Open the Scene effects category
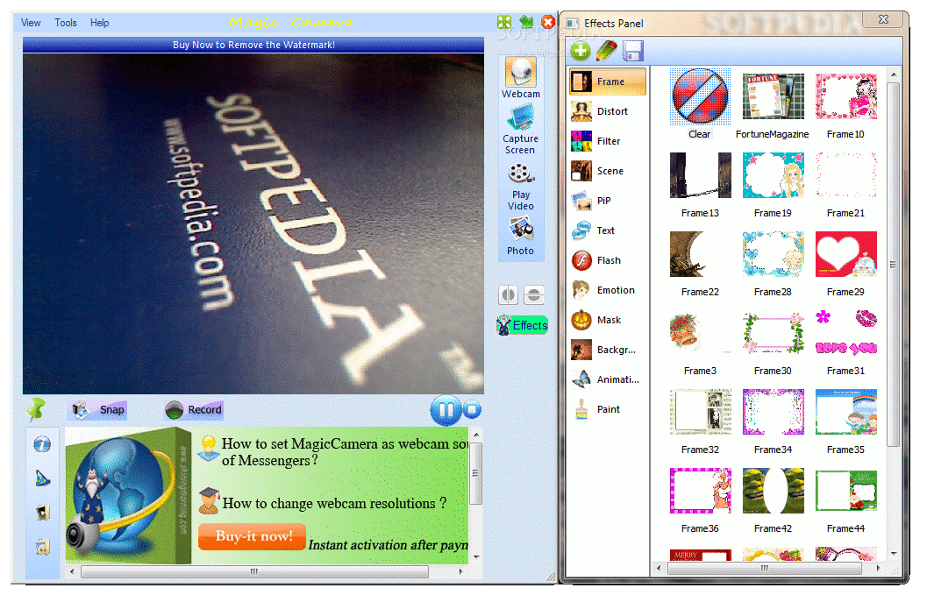Image resolution: width=927 pixels, height=602 pixels. pos(608,171)
